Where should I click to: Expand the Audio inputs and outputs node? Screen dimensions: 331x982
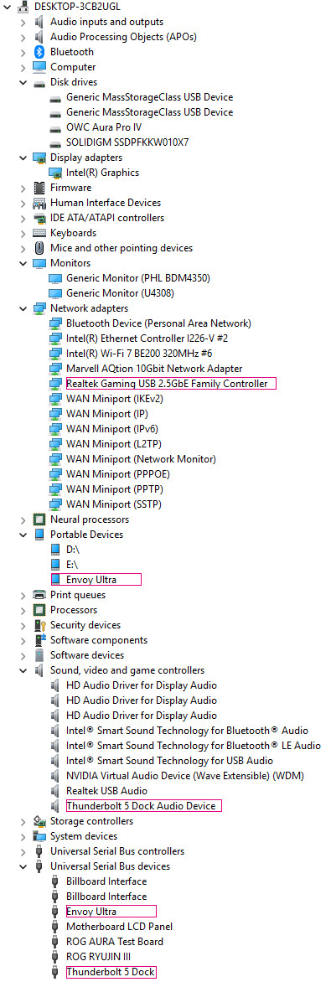coord(23,22)
